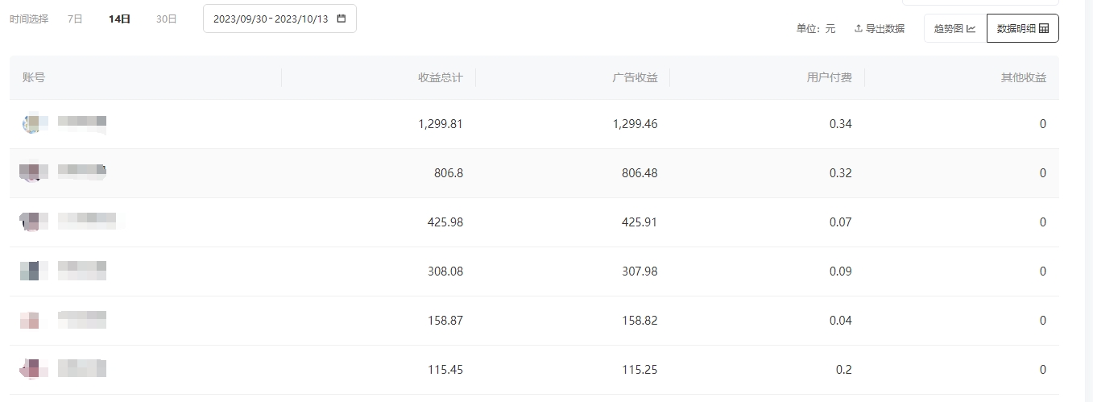Click the export data upload icon
The width and height of the screenshot is (1093, 402).
coord(859,28)
